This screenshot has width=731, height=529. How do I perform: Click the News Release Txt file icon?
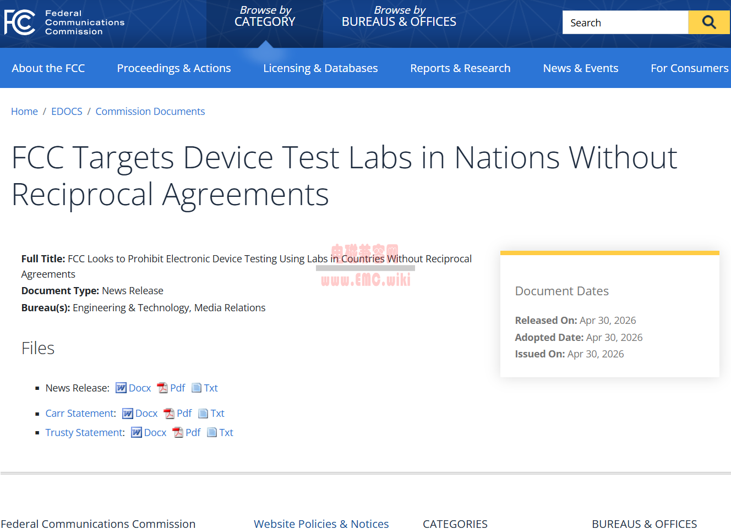click(197, 388)
